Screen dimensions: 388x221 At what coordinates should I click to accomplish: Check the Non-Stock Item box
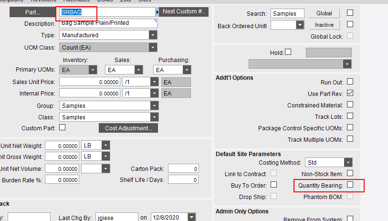(350, 173)
